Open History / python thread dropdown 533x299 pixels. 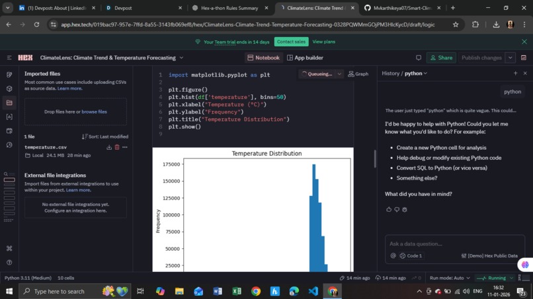pos(415,73)
